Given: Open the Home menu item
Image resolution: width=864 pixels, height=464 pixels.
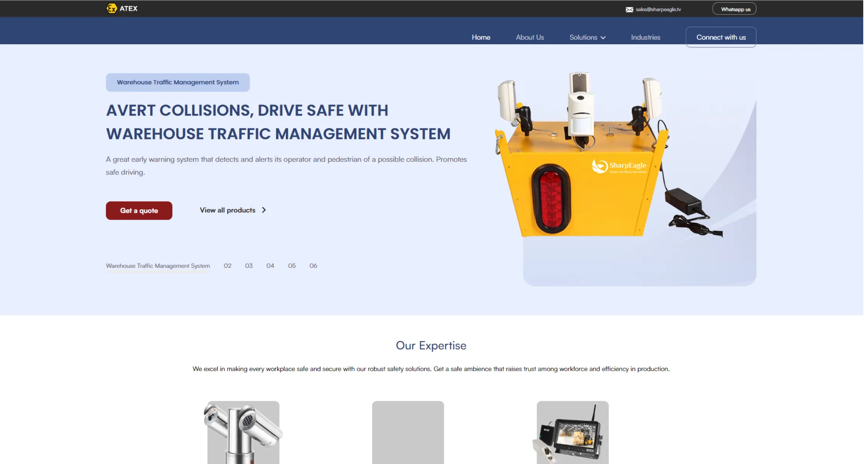Looking at the screenshot, I should [481, 37].
